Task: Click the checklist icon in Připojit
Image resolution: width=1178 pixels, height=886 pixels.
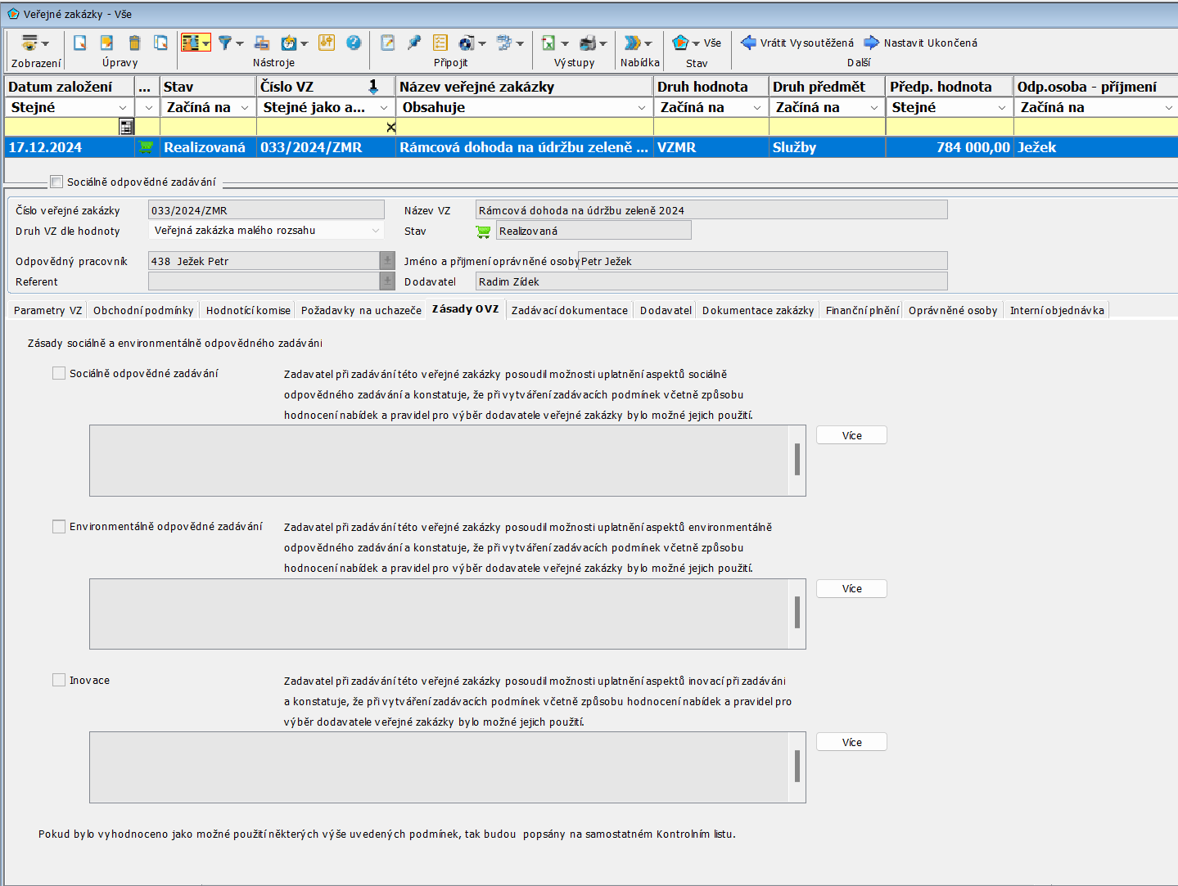Action: tap(440, 43)
